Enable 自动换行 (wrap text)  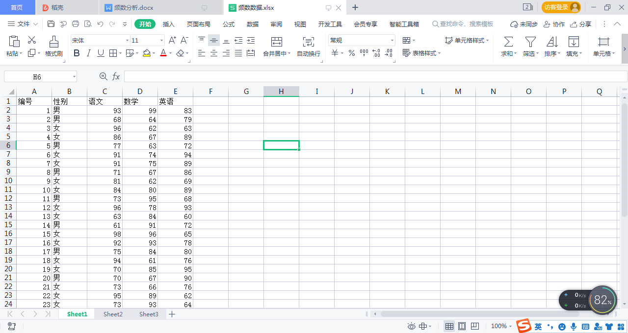308,47
